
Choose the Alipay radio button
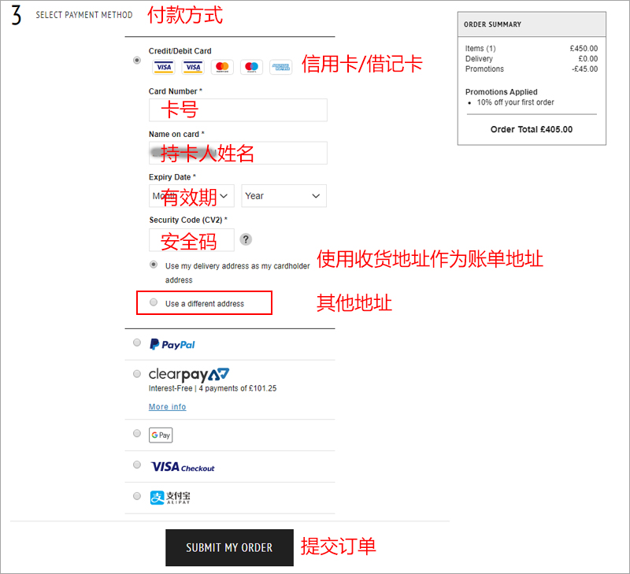pos(137,496)
